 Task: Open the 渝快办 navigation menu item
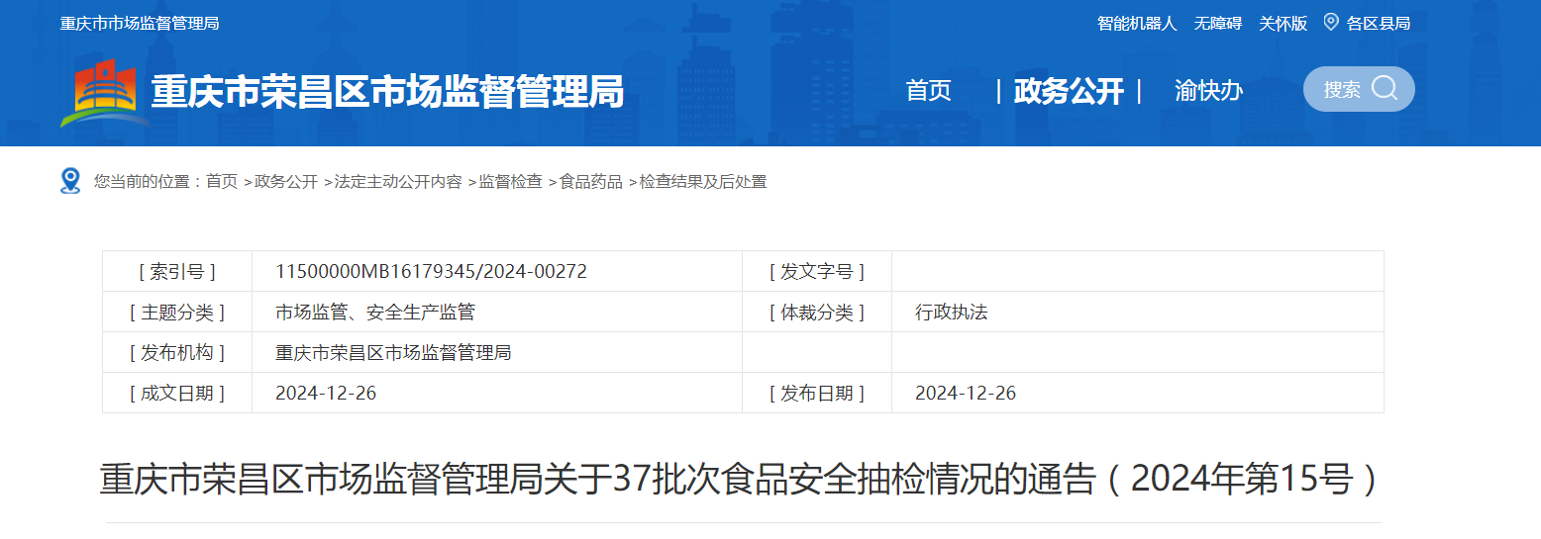click(x=1208, y=91)
